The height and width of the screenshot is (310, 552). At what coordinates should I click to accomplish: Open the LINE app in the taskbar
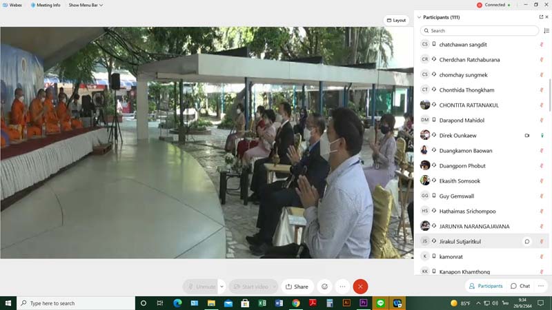(x=380, y=303)
